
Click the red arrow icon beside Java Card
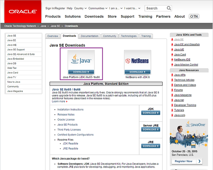[172, 55]
